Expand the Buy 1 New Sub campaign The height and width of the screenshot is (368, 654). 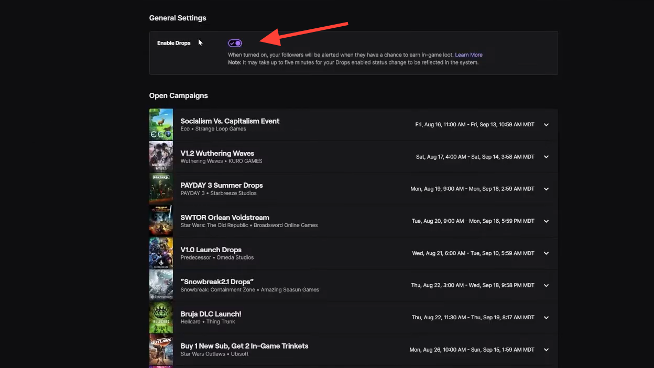546,350
